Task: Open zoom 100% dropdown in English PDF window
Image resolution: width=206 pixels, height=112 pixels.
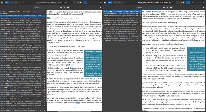Action: (181, 2)
